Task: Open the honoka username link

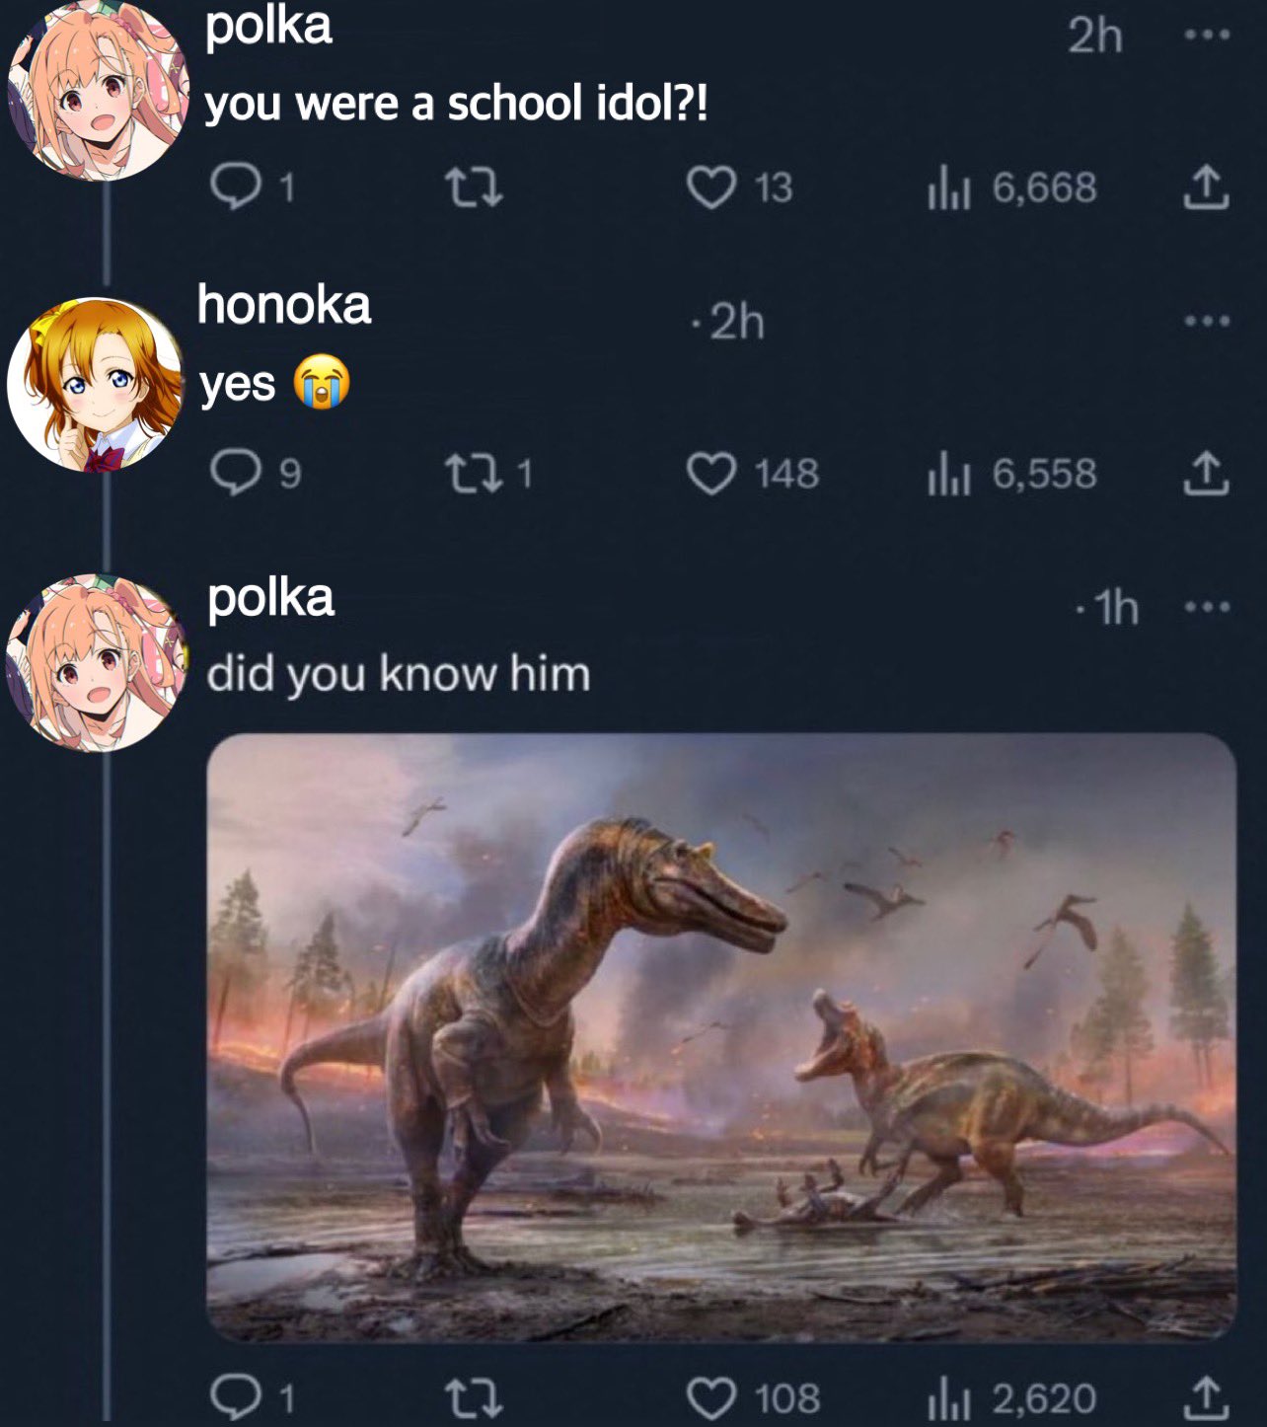Action: point(283,305)
